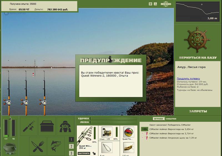Click the depth chart showing 3,88 m

[x=198, y=12]
